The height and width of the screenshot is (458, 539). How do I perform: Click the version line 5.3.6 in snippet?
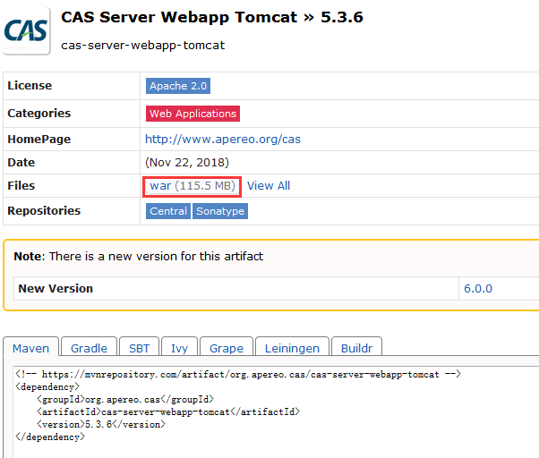point(101,424)
